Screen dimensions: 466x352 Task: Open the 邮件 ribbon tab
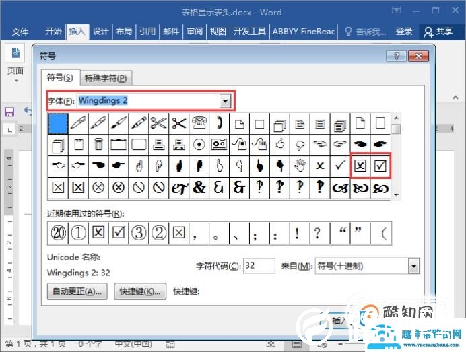pos(171,31)
